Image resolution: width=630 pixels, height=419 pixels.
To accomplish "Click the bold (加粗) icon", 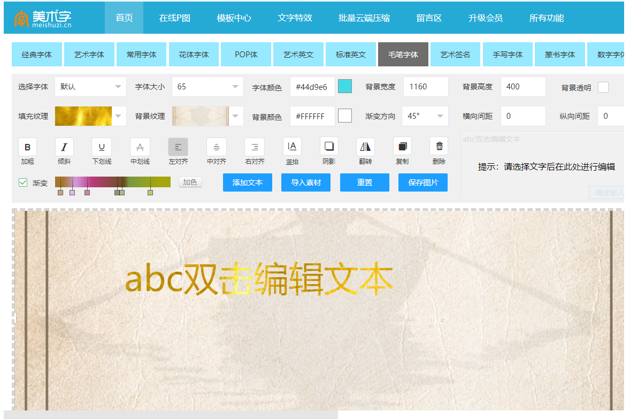I will [27, 147].
